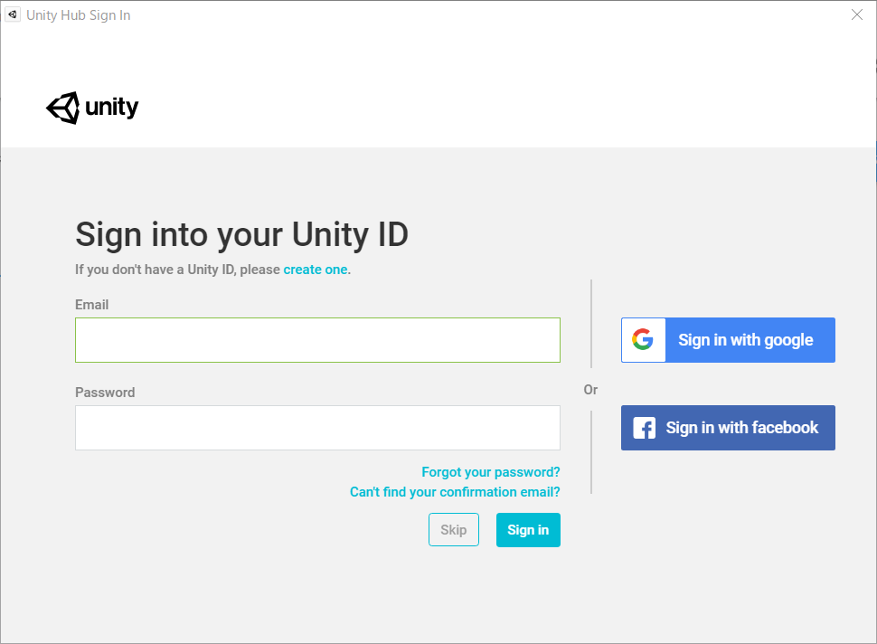Viewport: 877px width, 644px height.
Task: Select the Email label above the input
Action: coord(91,305)
